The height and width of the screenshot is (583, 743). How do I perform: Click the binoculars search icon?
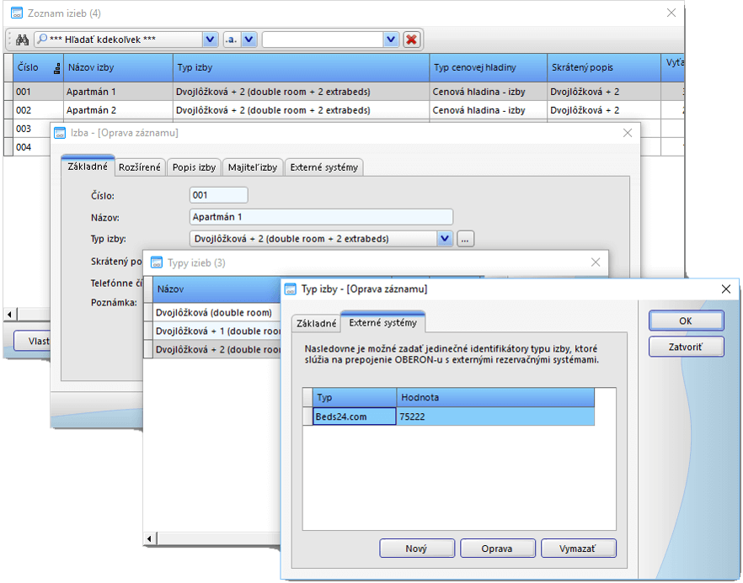pyautogui.click(x=23, y=40)
